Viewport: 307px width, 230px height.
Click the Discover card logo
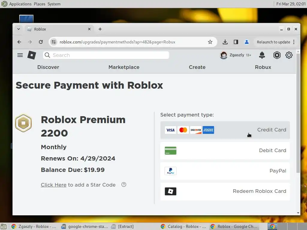tap(196, 130)
